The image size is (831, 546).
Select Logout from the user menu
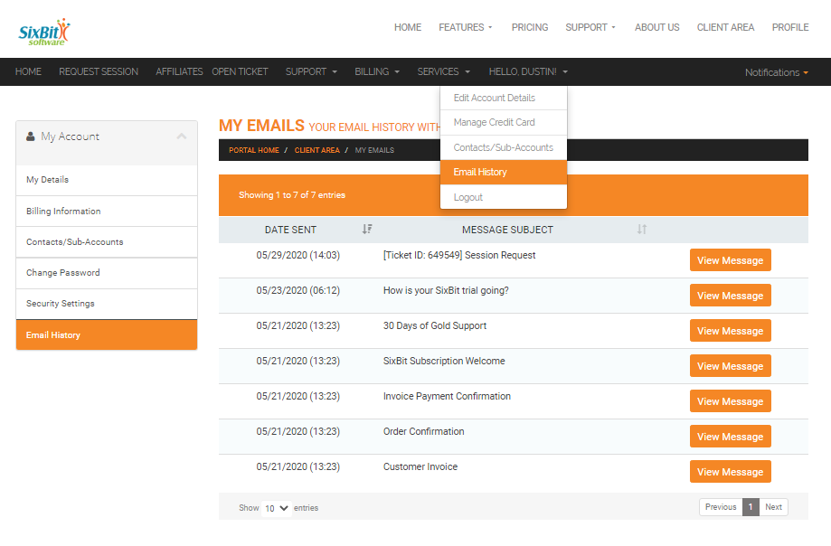coord(468,197)
